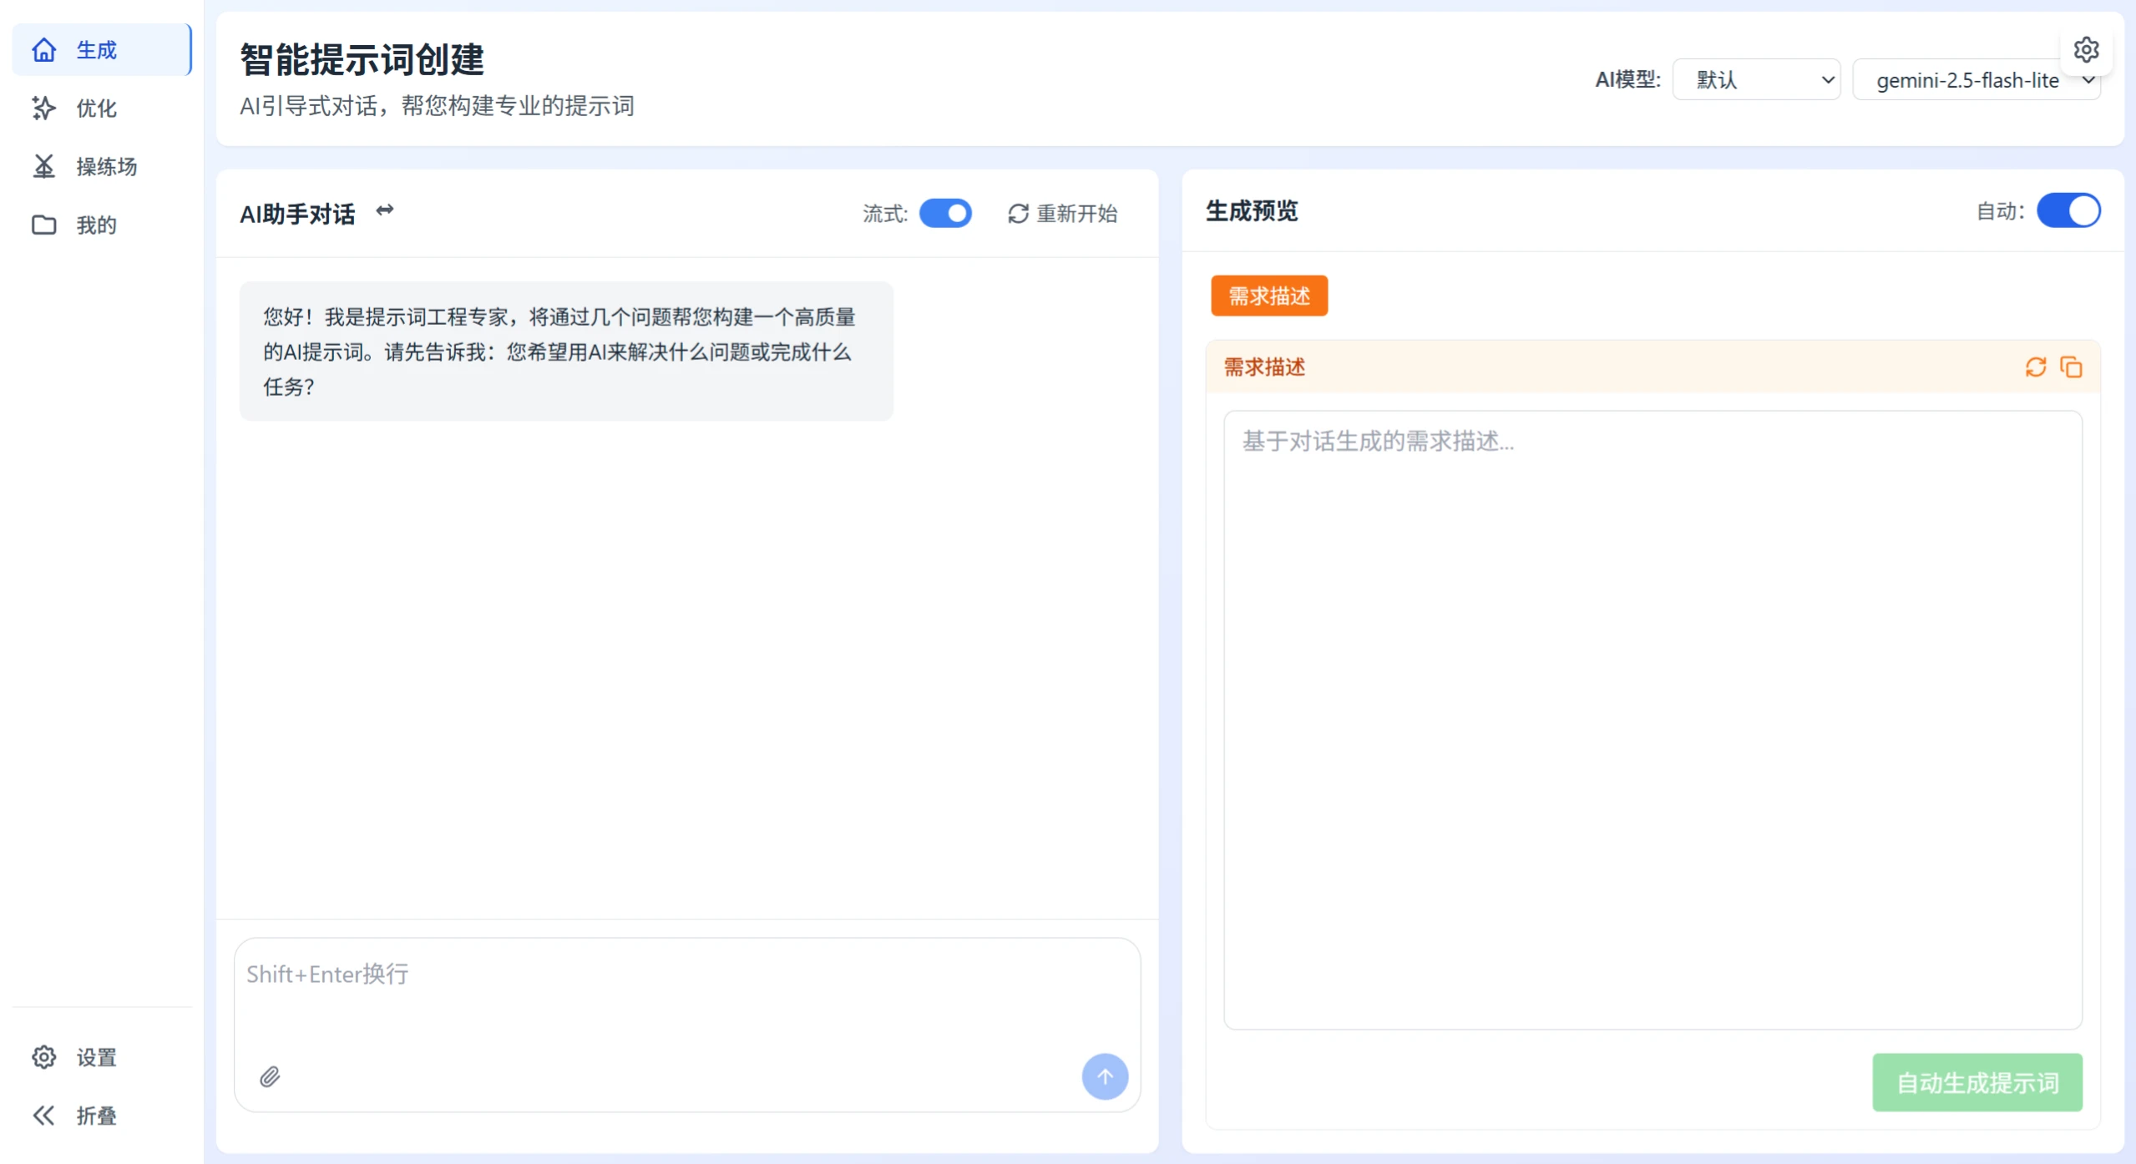This screenshot has width=2136, height=1164.
Task: Click the regenerate icon in 需求描述 header
Action: click(x=2036, y=367)
